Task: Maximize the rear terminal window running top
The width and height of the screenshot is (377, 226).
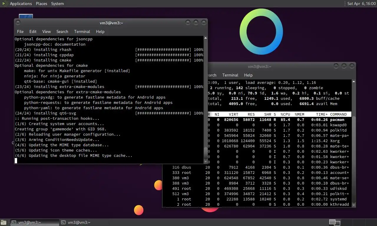Action: (344, 66)
